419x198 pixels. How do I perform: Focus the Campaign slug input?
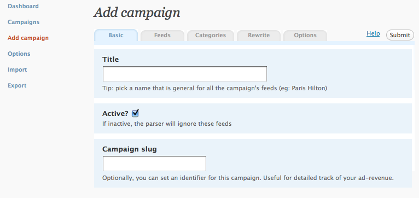tap(154, 164)
